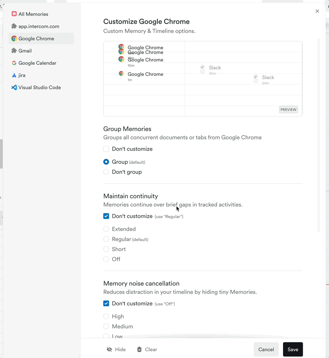
Task: Click the Visual Studio Code icon in the sidebar
Action: pyautogui.click(x=14, y=87)
